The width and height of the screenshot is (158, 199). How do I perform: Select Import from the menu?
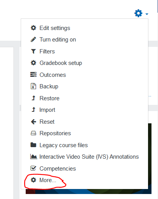[x=47, y=110]
